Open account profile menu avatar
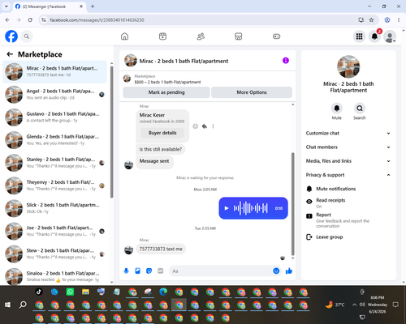 coord(390,36)
